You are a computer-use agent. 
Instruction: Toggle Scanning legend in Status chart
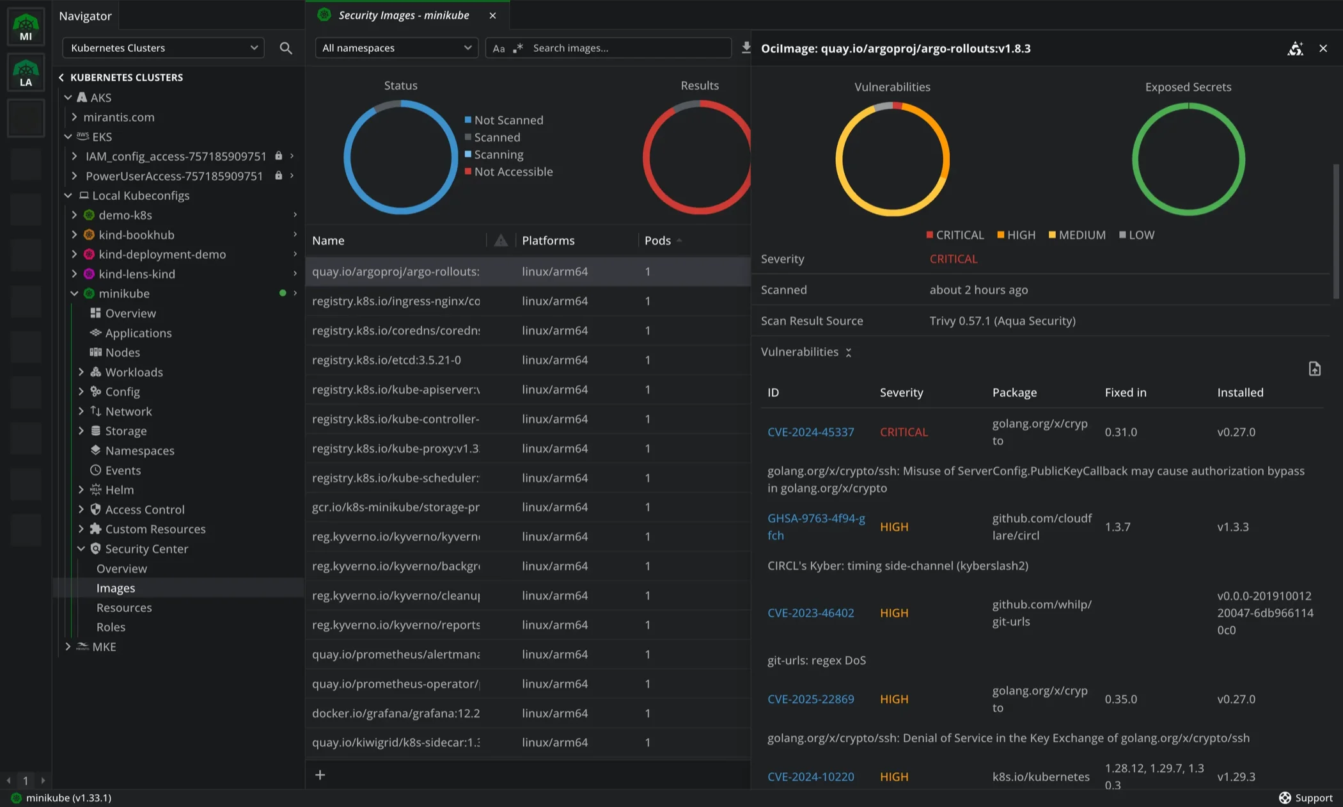(x=494, y=155)
